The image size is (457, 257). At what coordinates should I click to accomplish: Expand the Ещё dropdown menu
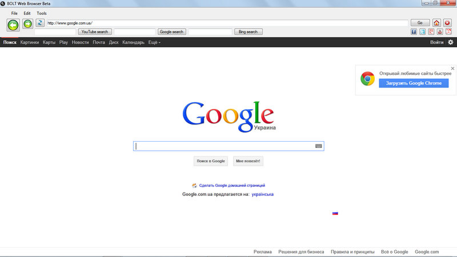(154, 42)
